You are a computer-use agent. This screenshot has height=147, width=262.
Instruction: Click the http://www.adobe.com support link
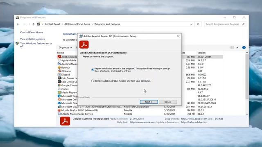[194, 119]
